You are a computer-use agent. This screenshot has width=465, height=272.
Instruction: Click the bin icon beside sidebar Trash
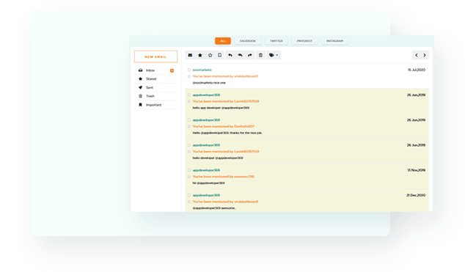pyautogui.click(x=141, y=96)
